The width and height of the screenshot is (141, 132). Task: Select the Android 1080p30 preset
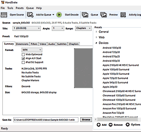(x=112, y=48)
